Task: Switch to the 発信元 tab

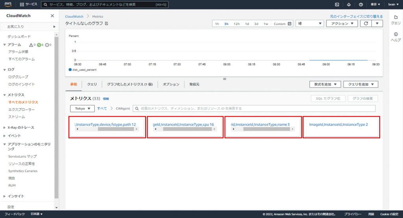Action: [x=194, y=84]
